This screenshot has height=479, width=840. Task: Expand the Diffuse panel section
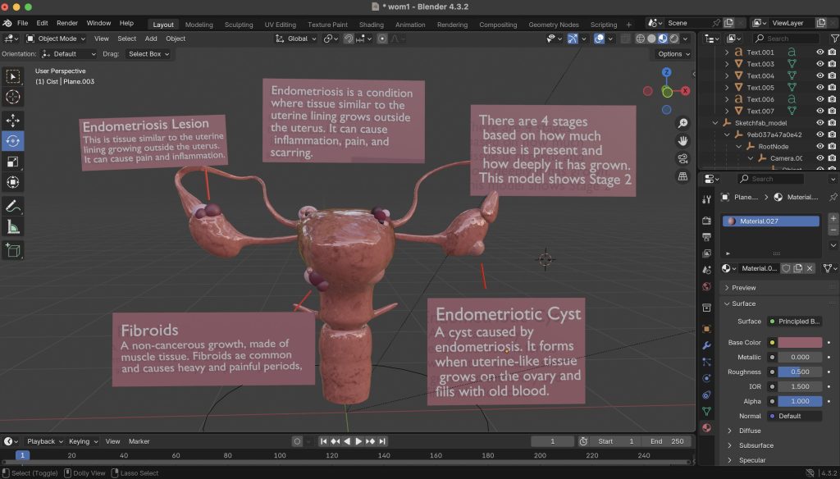point(750,431)
